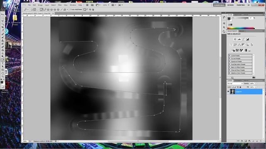Launch Bridge from the application bar
The image size is (266, 149).
pos(87,5)
